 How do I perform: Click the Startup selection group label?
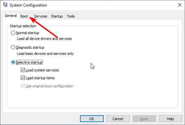pyautogui.click(x=23, y=26)
